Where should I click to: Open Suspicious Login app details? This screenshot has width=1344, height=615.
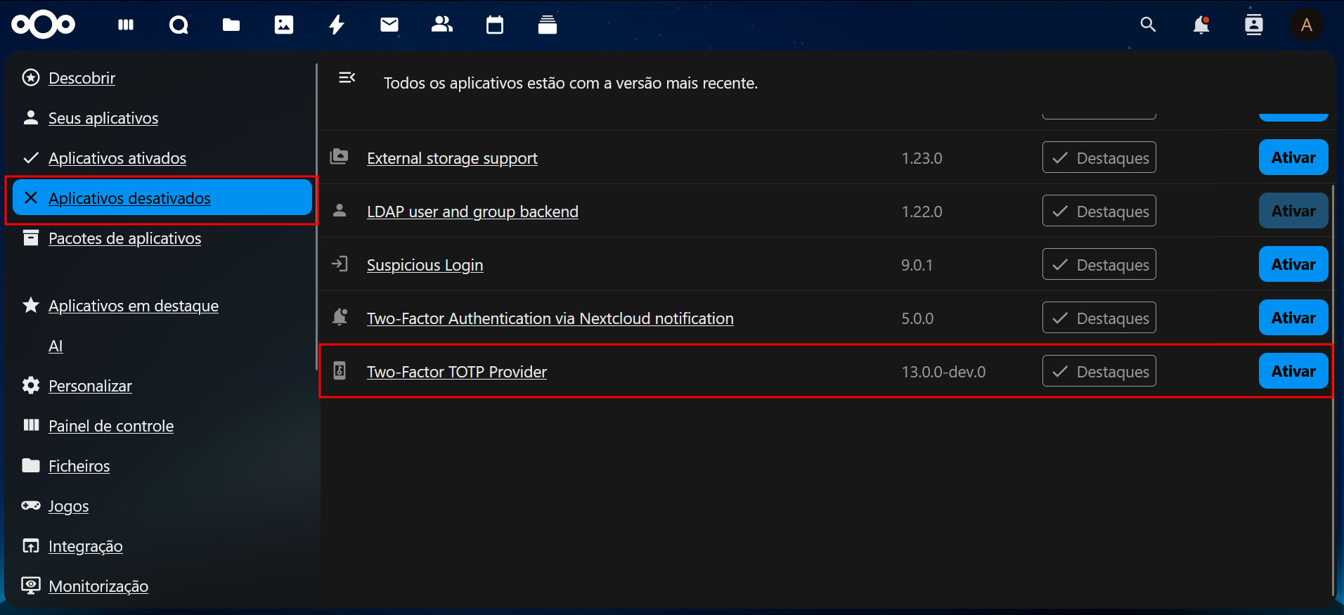(425, 265)
